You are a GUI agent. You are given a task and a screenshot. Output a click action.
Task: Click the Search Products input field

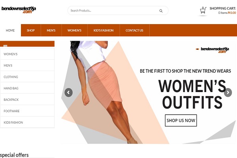pyautogui.click(x=118, y=11)
